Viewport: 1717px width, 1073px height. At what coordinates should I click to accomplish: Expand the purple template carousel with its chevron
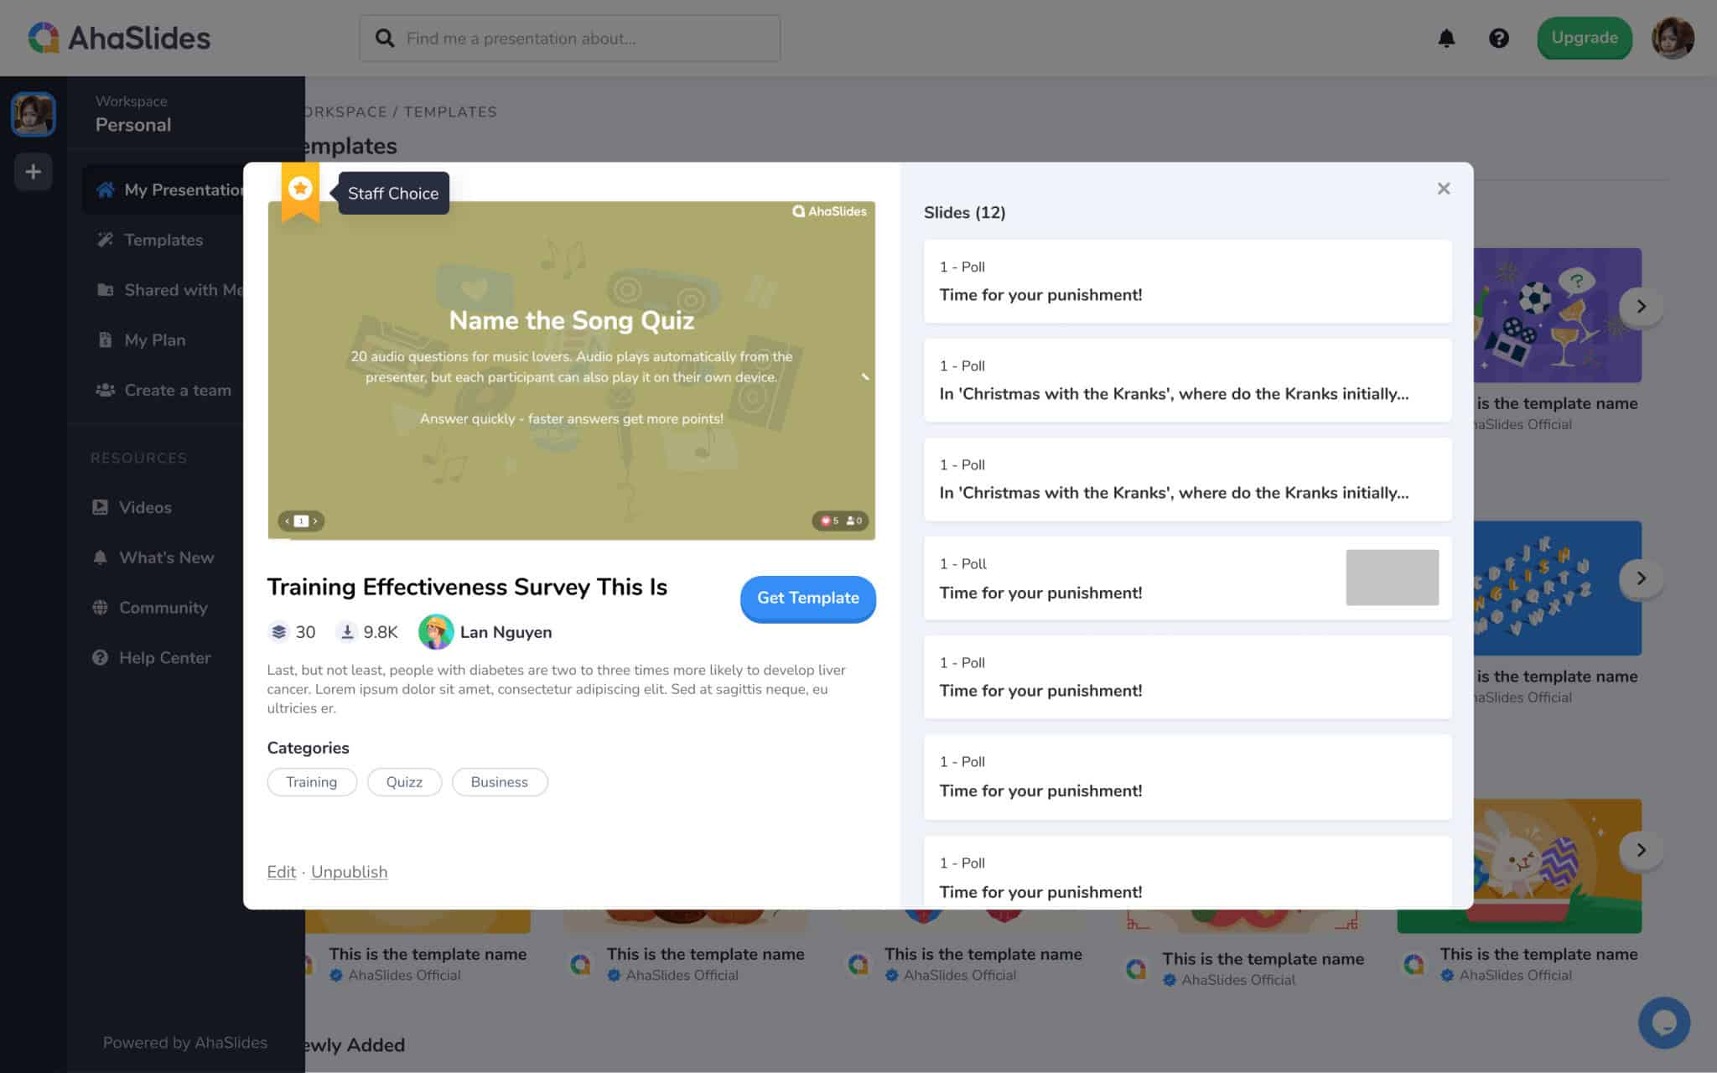[1641, 307]
